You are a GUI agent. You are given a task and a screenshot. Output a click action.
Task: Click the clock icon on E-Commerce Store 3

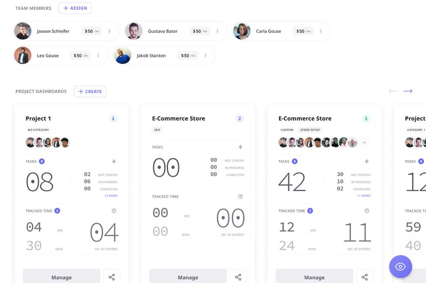tap(366, 210)
